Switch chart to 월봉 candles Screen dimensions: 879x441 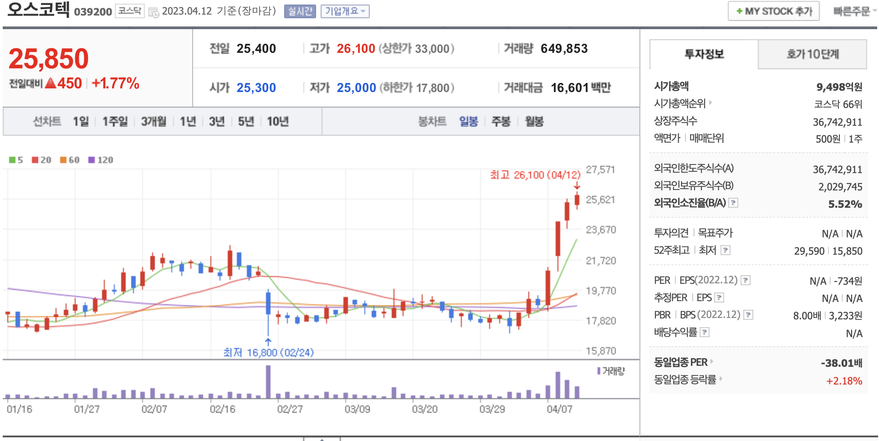(x=534, y=122)
